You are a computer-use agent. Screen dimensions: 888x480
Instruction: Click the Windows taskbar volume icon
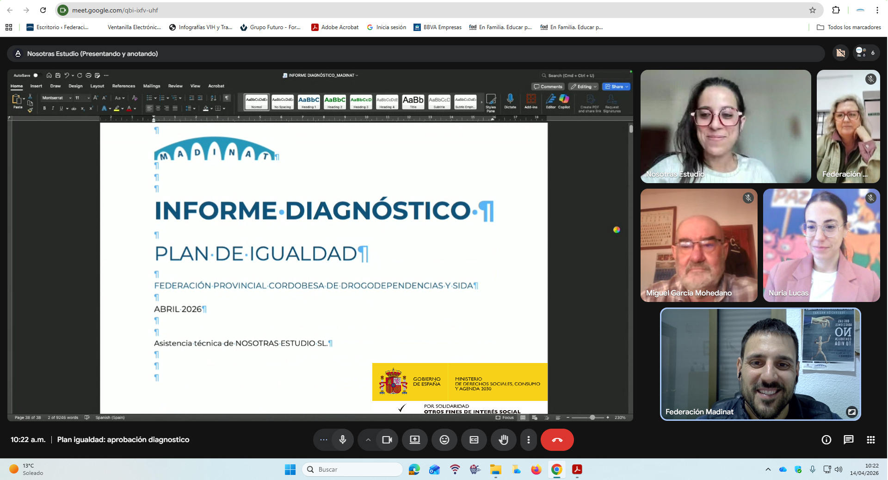(839, 469)
